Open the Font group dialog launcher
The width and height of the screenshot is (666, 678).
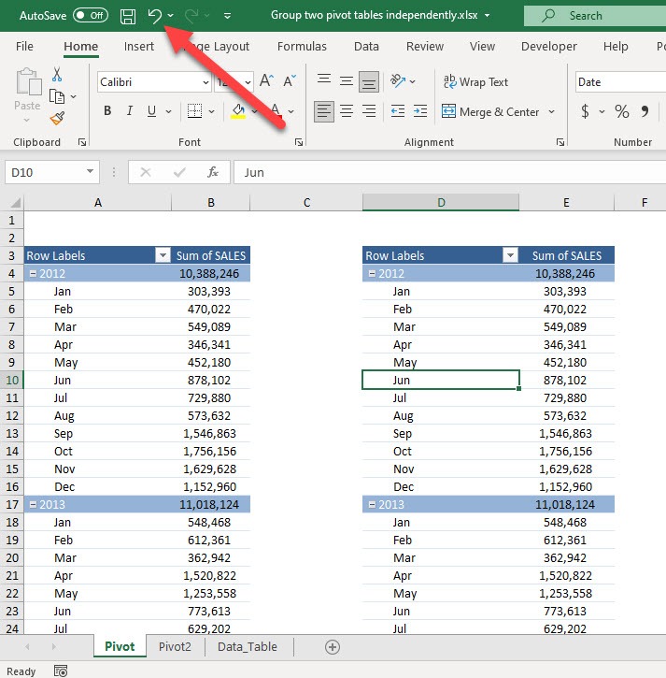(299, 142)
